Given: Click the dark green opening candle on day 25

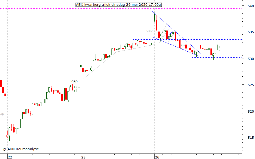Looking at the screenshot, I should pyautogui.click(x=81, y=66).
